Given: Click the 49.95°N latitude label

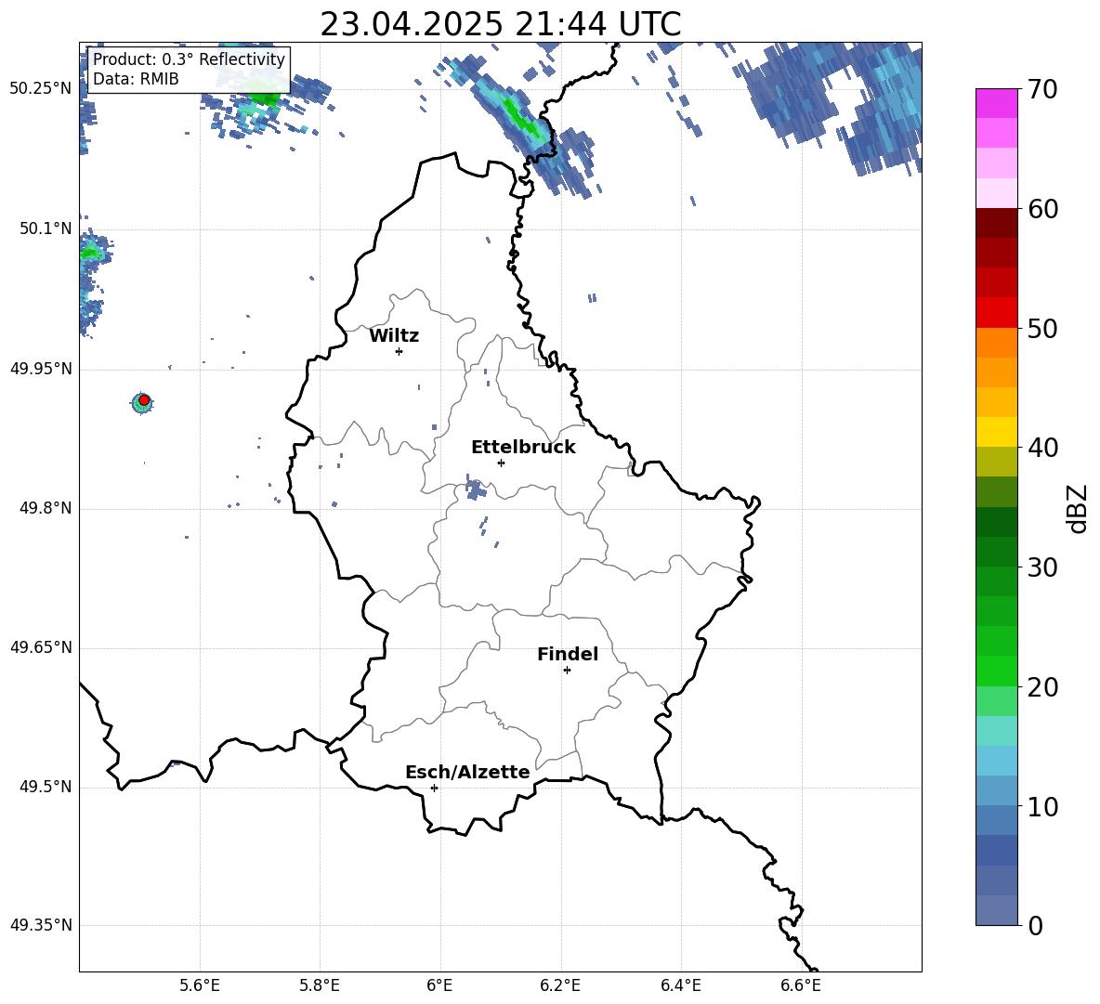Looking at the screenshot, I should click(x=41, y=369).
